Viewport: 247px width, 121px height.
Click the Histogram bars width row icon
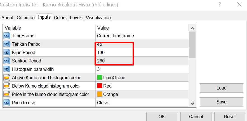6,69
